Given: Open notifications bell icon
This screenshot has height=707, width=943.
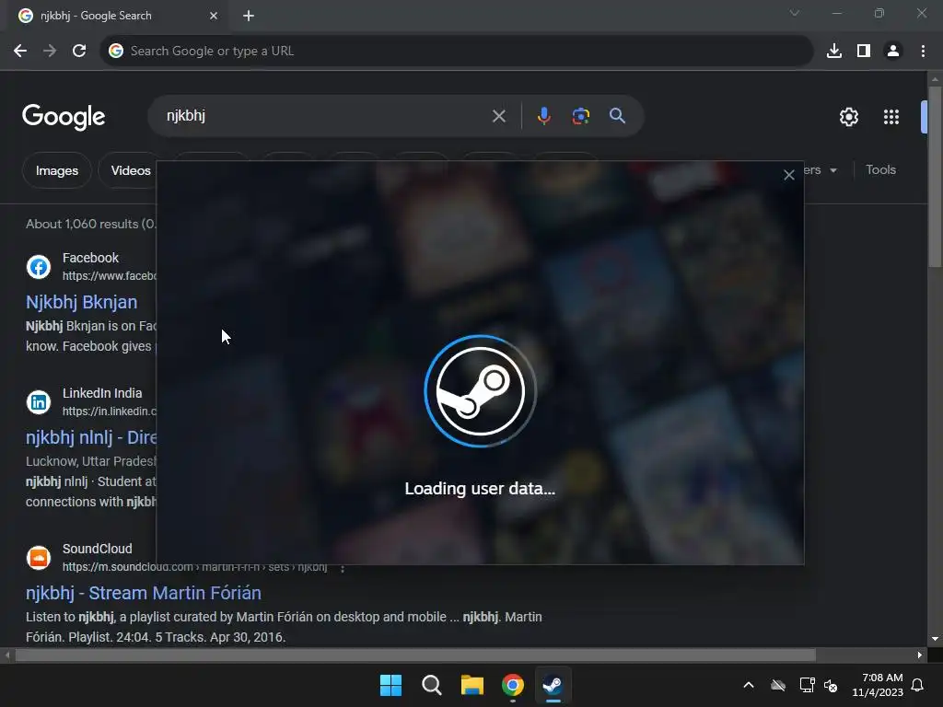Looking at the screenshot, I should click(x=917, y=685).
